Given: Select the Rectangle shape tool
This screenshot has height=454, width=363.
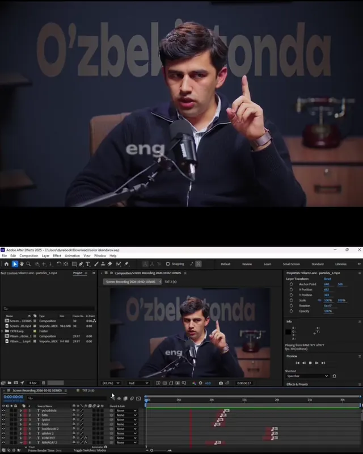Looking at the screenshot, I should [74, 264].
